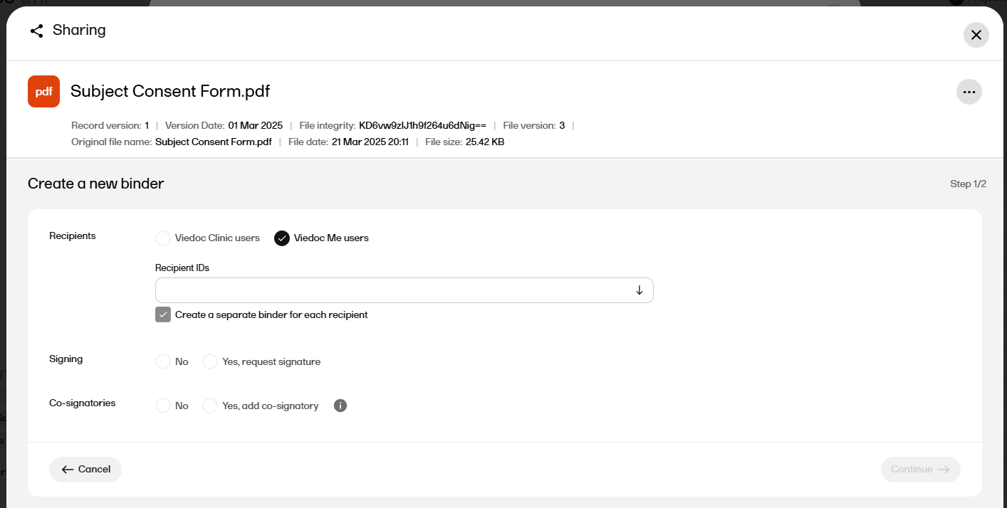Close the Sharing dialog with X
This screenshot has height=508, width=1007.
(976, 35)
